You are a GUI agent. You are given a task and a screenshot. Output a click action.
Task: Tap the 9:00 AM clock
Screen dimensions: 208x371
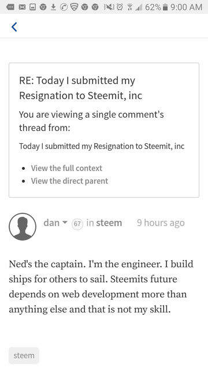tap(186, 8)
